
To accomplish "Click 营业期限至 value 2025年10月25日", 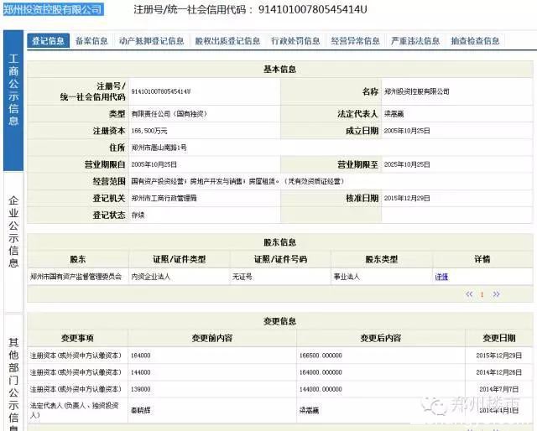I will (x=407, y=164).
